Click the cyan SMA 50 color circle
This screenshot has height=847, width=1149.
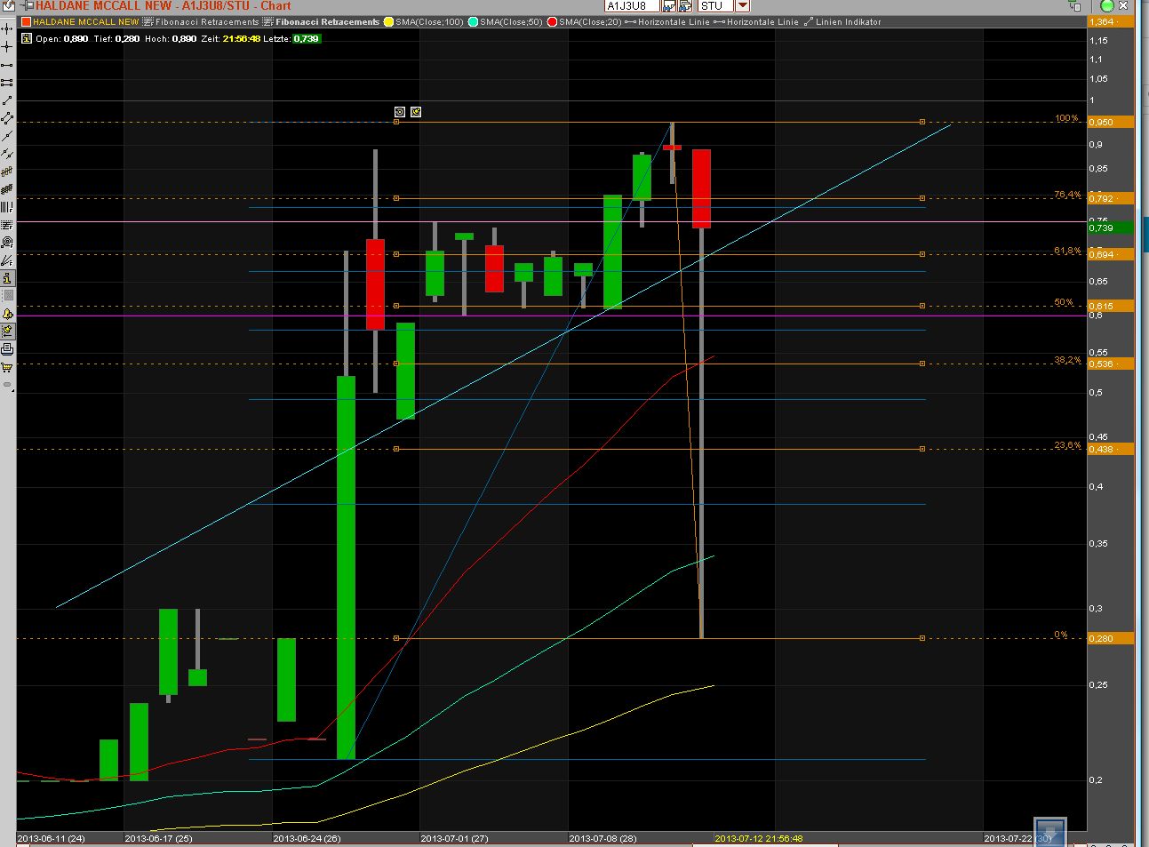click(474, 21)
